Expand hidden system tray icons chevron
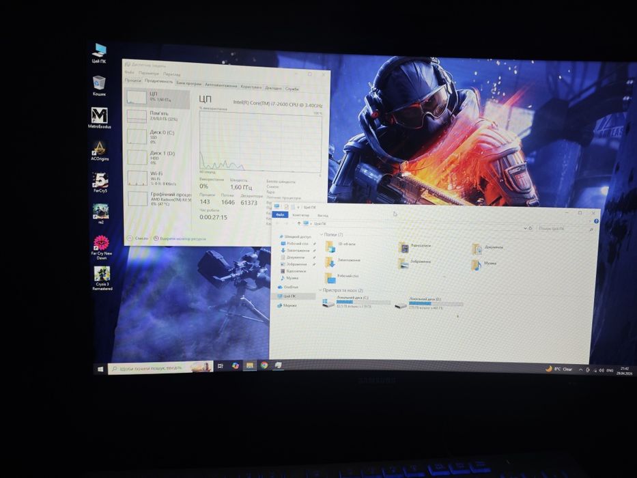This screenshot has height=478, width=637. tap(580, 370)
